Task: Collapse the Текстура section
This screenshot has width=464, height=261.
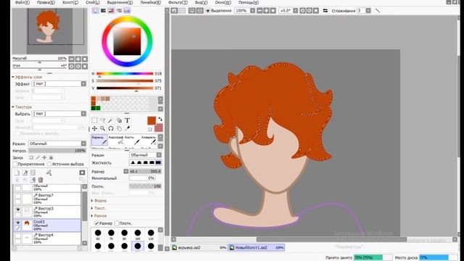Action: [13, 107]
